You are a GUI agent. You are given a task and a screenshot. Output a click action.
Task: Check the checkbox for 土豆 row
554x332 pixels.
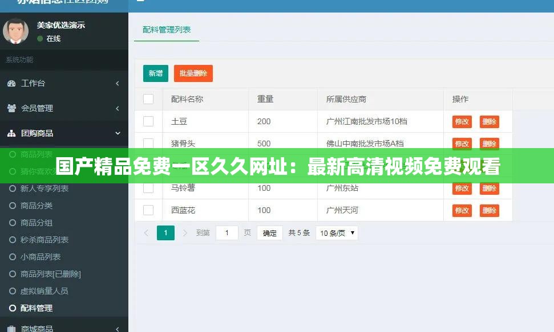click(x=148, y=121)
